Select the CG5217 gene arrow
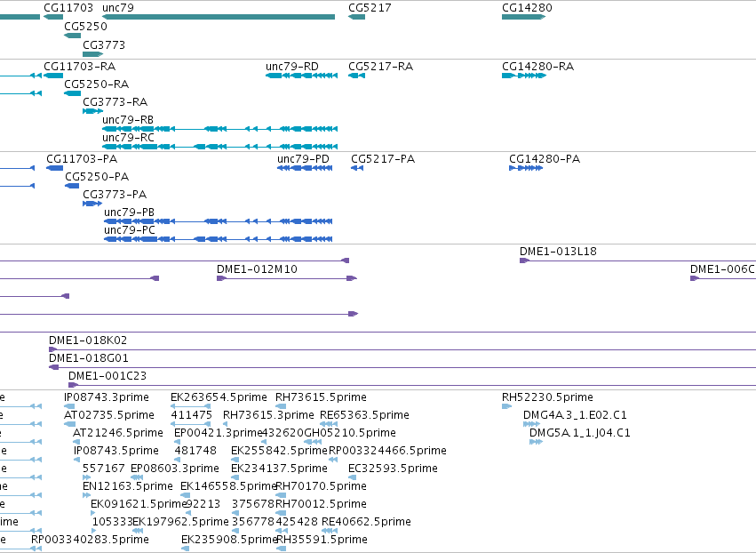This screenshot has height=553, width=756. 357,17
